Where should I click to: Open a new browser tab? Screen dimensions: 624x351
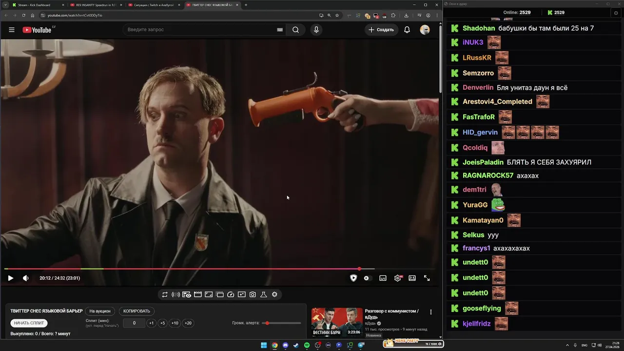pos(246,5)
